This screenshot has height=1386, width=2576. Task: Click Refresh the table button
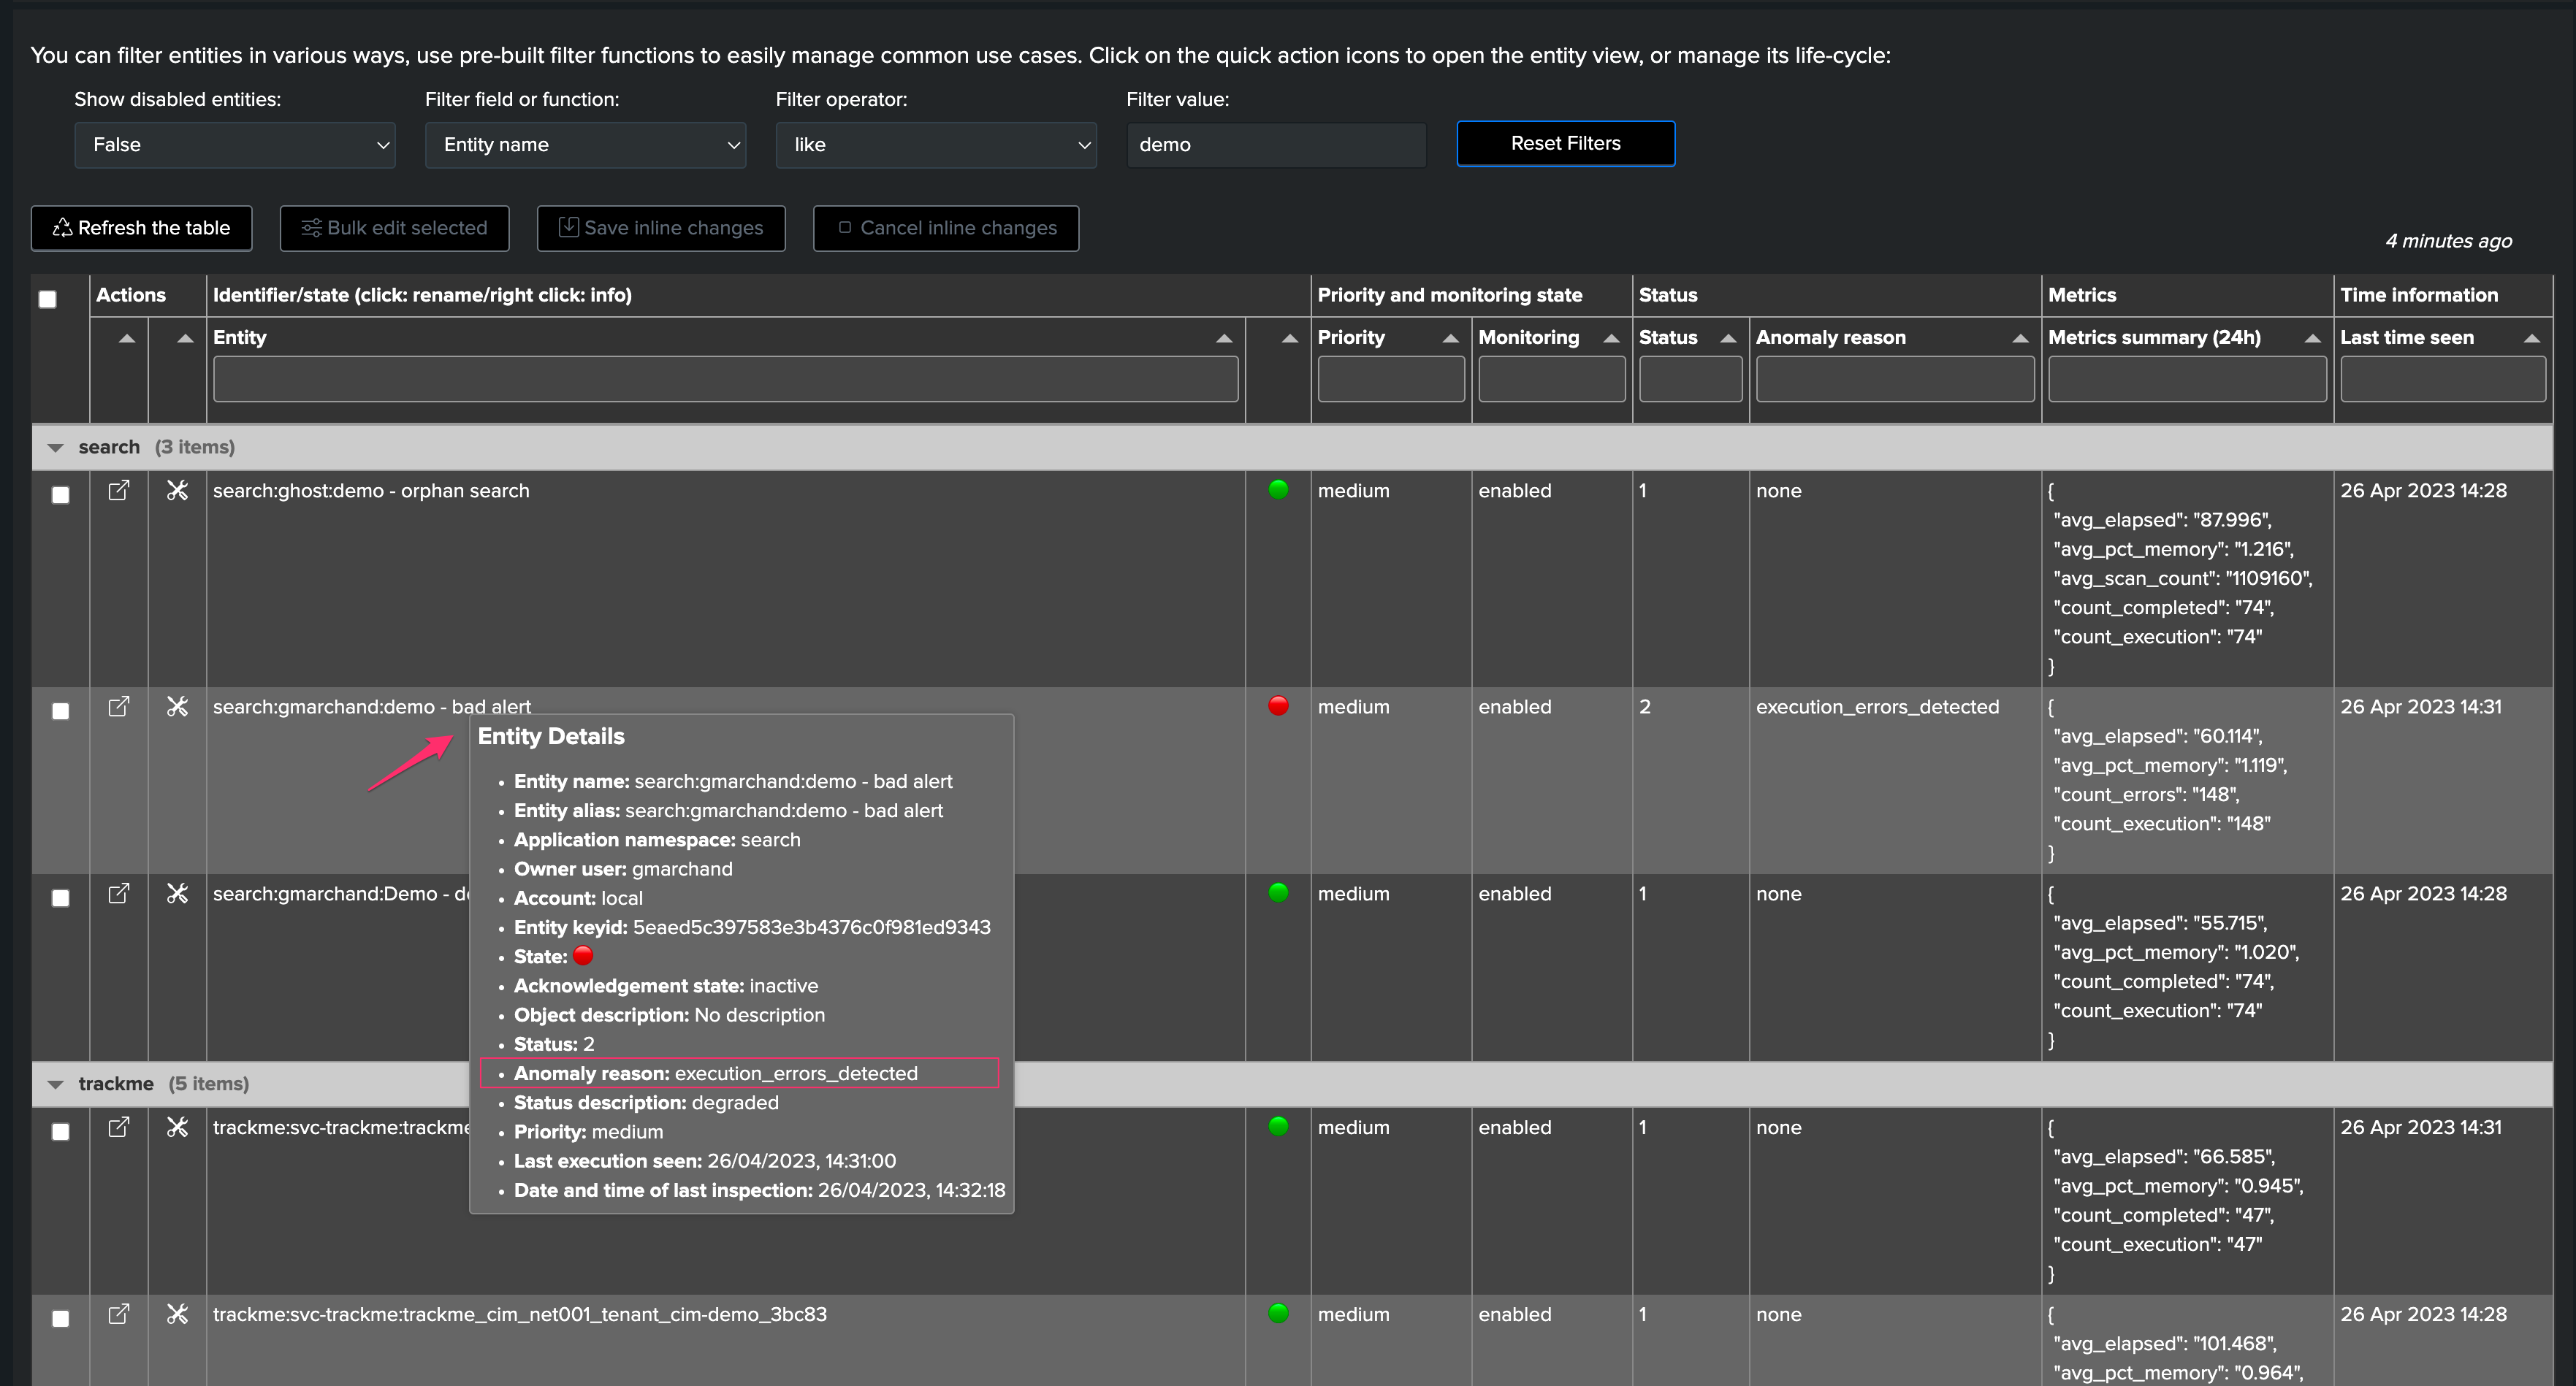[141, 228]
